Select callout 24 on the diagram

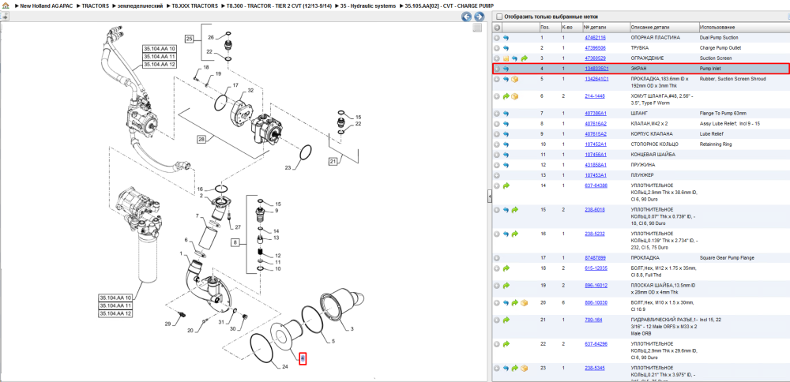[x=284, y=367]
